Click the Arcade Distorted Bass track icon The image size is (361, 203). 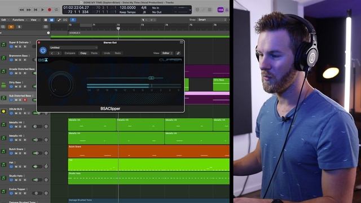pyautogui.click(x=3, y=71)
